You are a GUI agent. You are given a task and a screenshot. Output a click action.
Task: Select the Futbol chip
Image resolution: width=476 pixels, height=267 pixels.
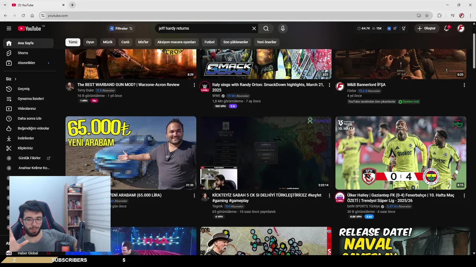pos(209,42)
